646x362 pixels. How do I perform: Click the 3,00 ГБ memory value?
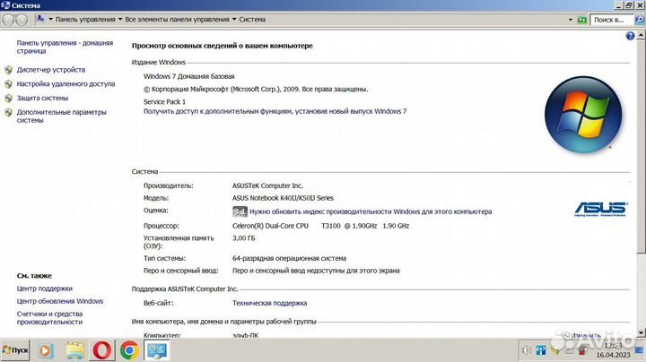pyautogui.click(x=243, y=238)
